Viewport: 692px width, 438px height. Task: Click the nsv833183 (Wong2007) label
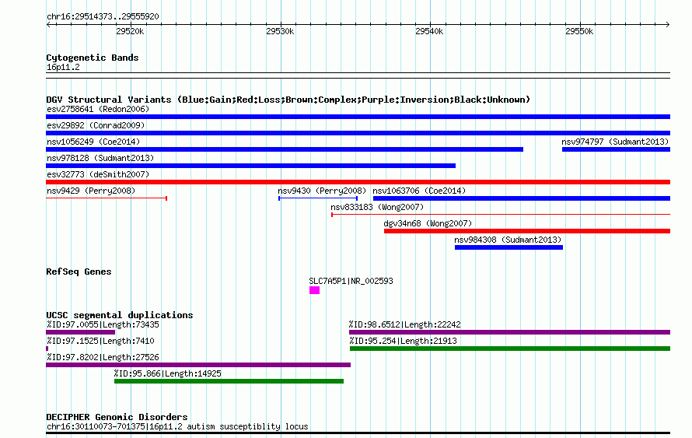(377, 207)
